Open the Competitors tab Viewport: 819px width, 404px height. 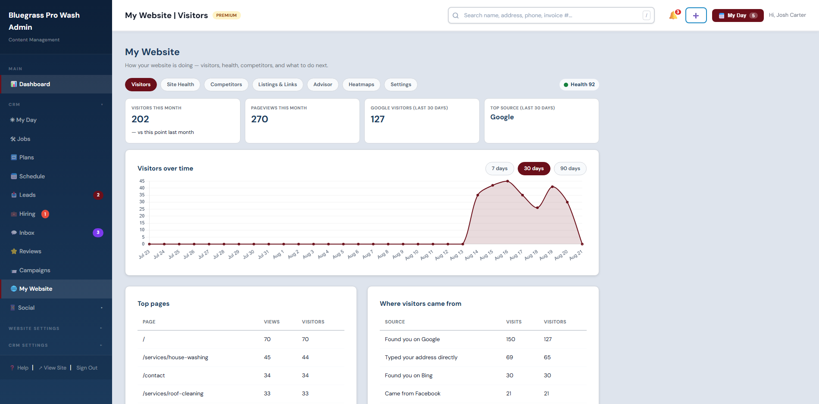226,85
